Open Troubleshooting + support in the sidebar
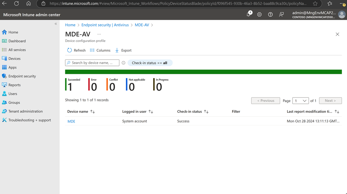 click(x=30, y=120)
